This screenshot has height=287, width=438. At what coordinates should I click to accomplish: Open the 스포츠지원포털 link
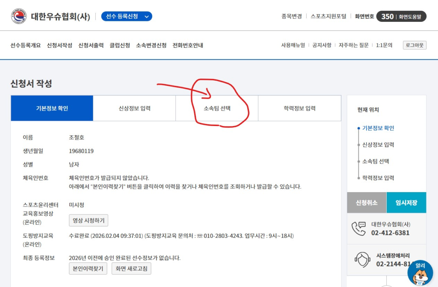(328, 16)
